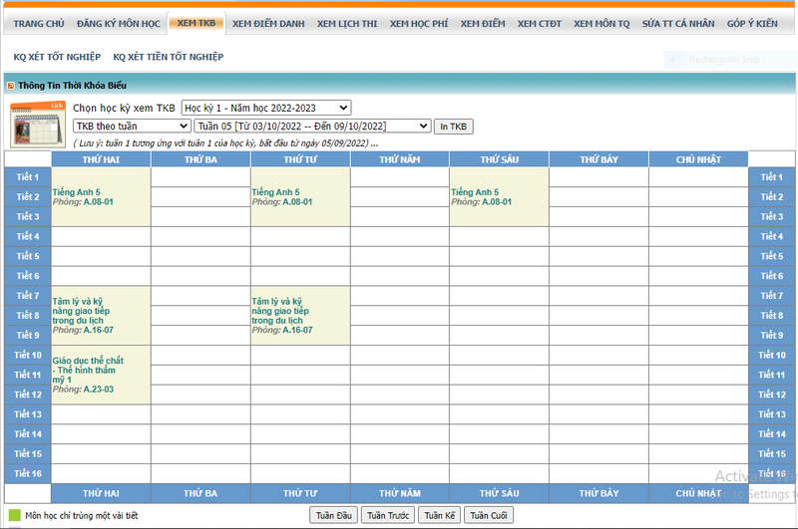Click the green legend square for overlapping subjects
The height and width of the screenshot is (529, 798).
coord(14,515)
